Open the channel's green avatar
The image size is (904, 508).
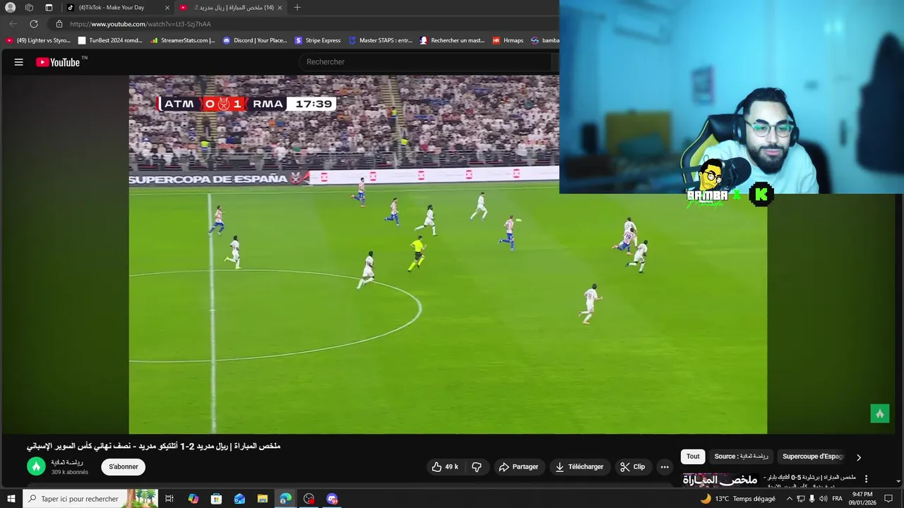[36, 466]
